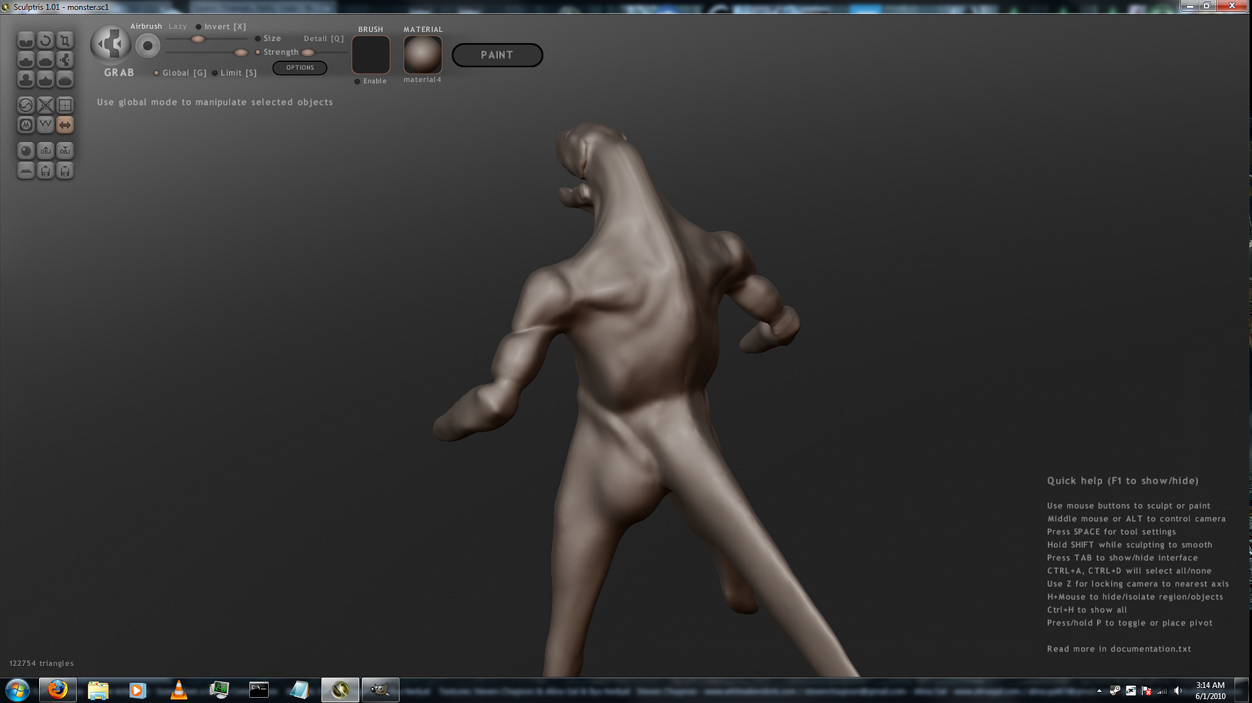Open the Windows Start orb
This screenshot has width=1252, height=703.
[x=18, y=690]
